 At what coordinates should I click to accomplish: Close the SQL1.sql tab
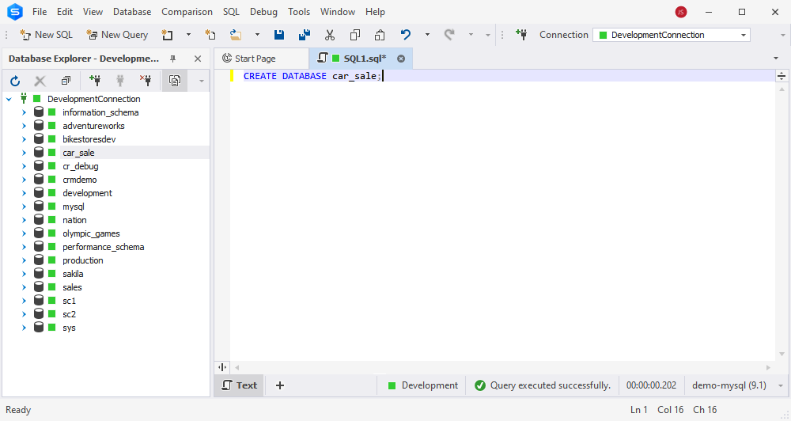(401, 59)
